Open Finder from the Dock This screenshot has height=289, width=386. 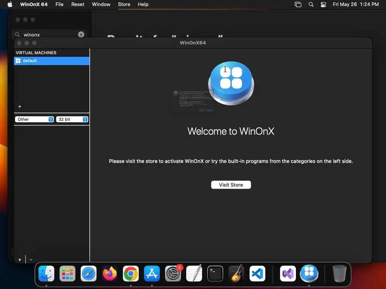click(46, 274)
